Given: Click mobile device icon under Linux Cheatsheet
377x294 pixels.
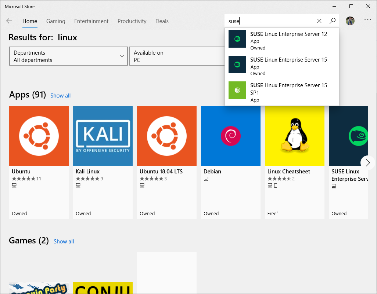Looking at the screenshot, I should [276, 185].
